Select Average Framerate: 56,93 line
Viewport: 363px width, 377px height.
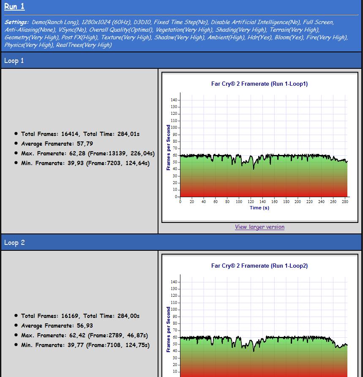coord(57,325)
